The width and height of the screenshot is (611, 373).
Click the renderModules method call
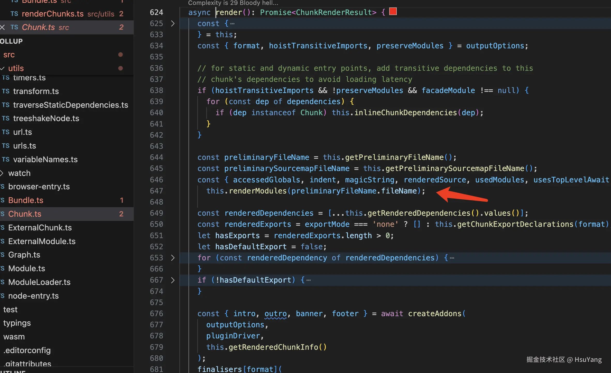257,191
